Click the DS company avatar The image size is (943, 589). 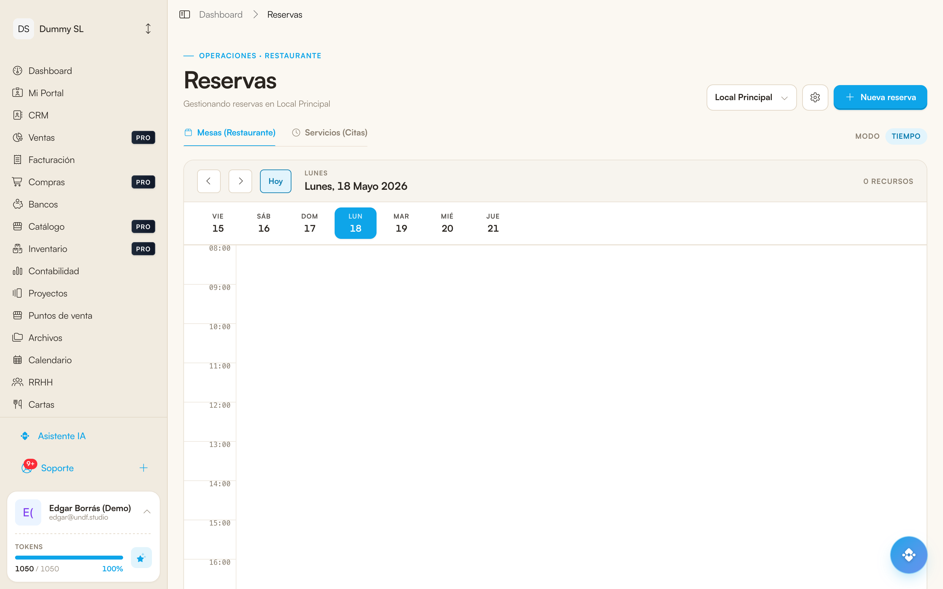tap(23, 29)
